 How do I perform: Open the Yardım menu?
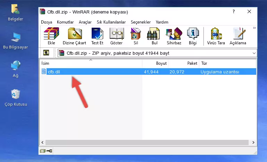pyautogui.click(x=162, y=22)
